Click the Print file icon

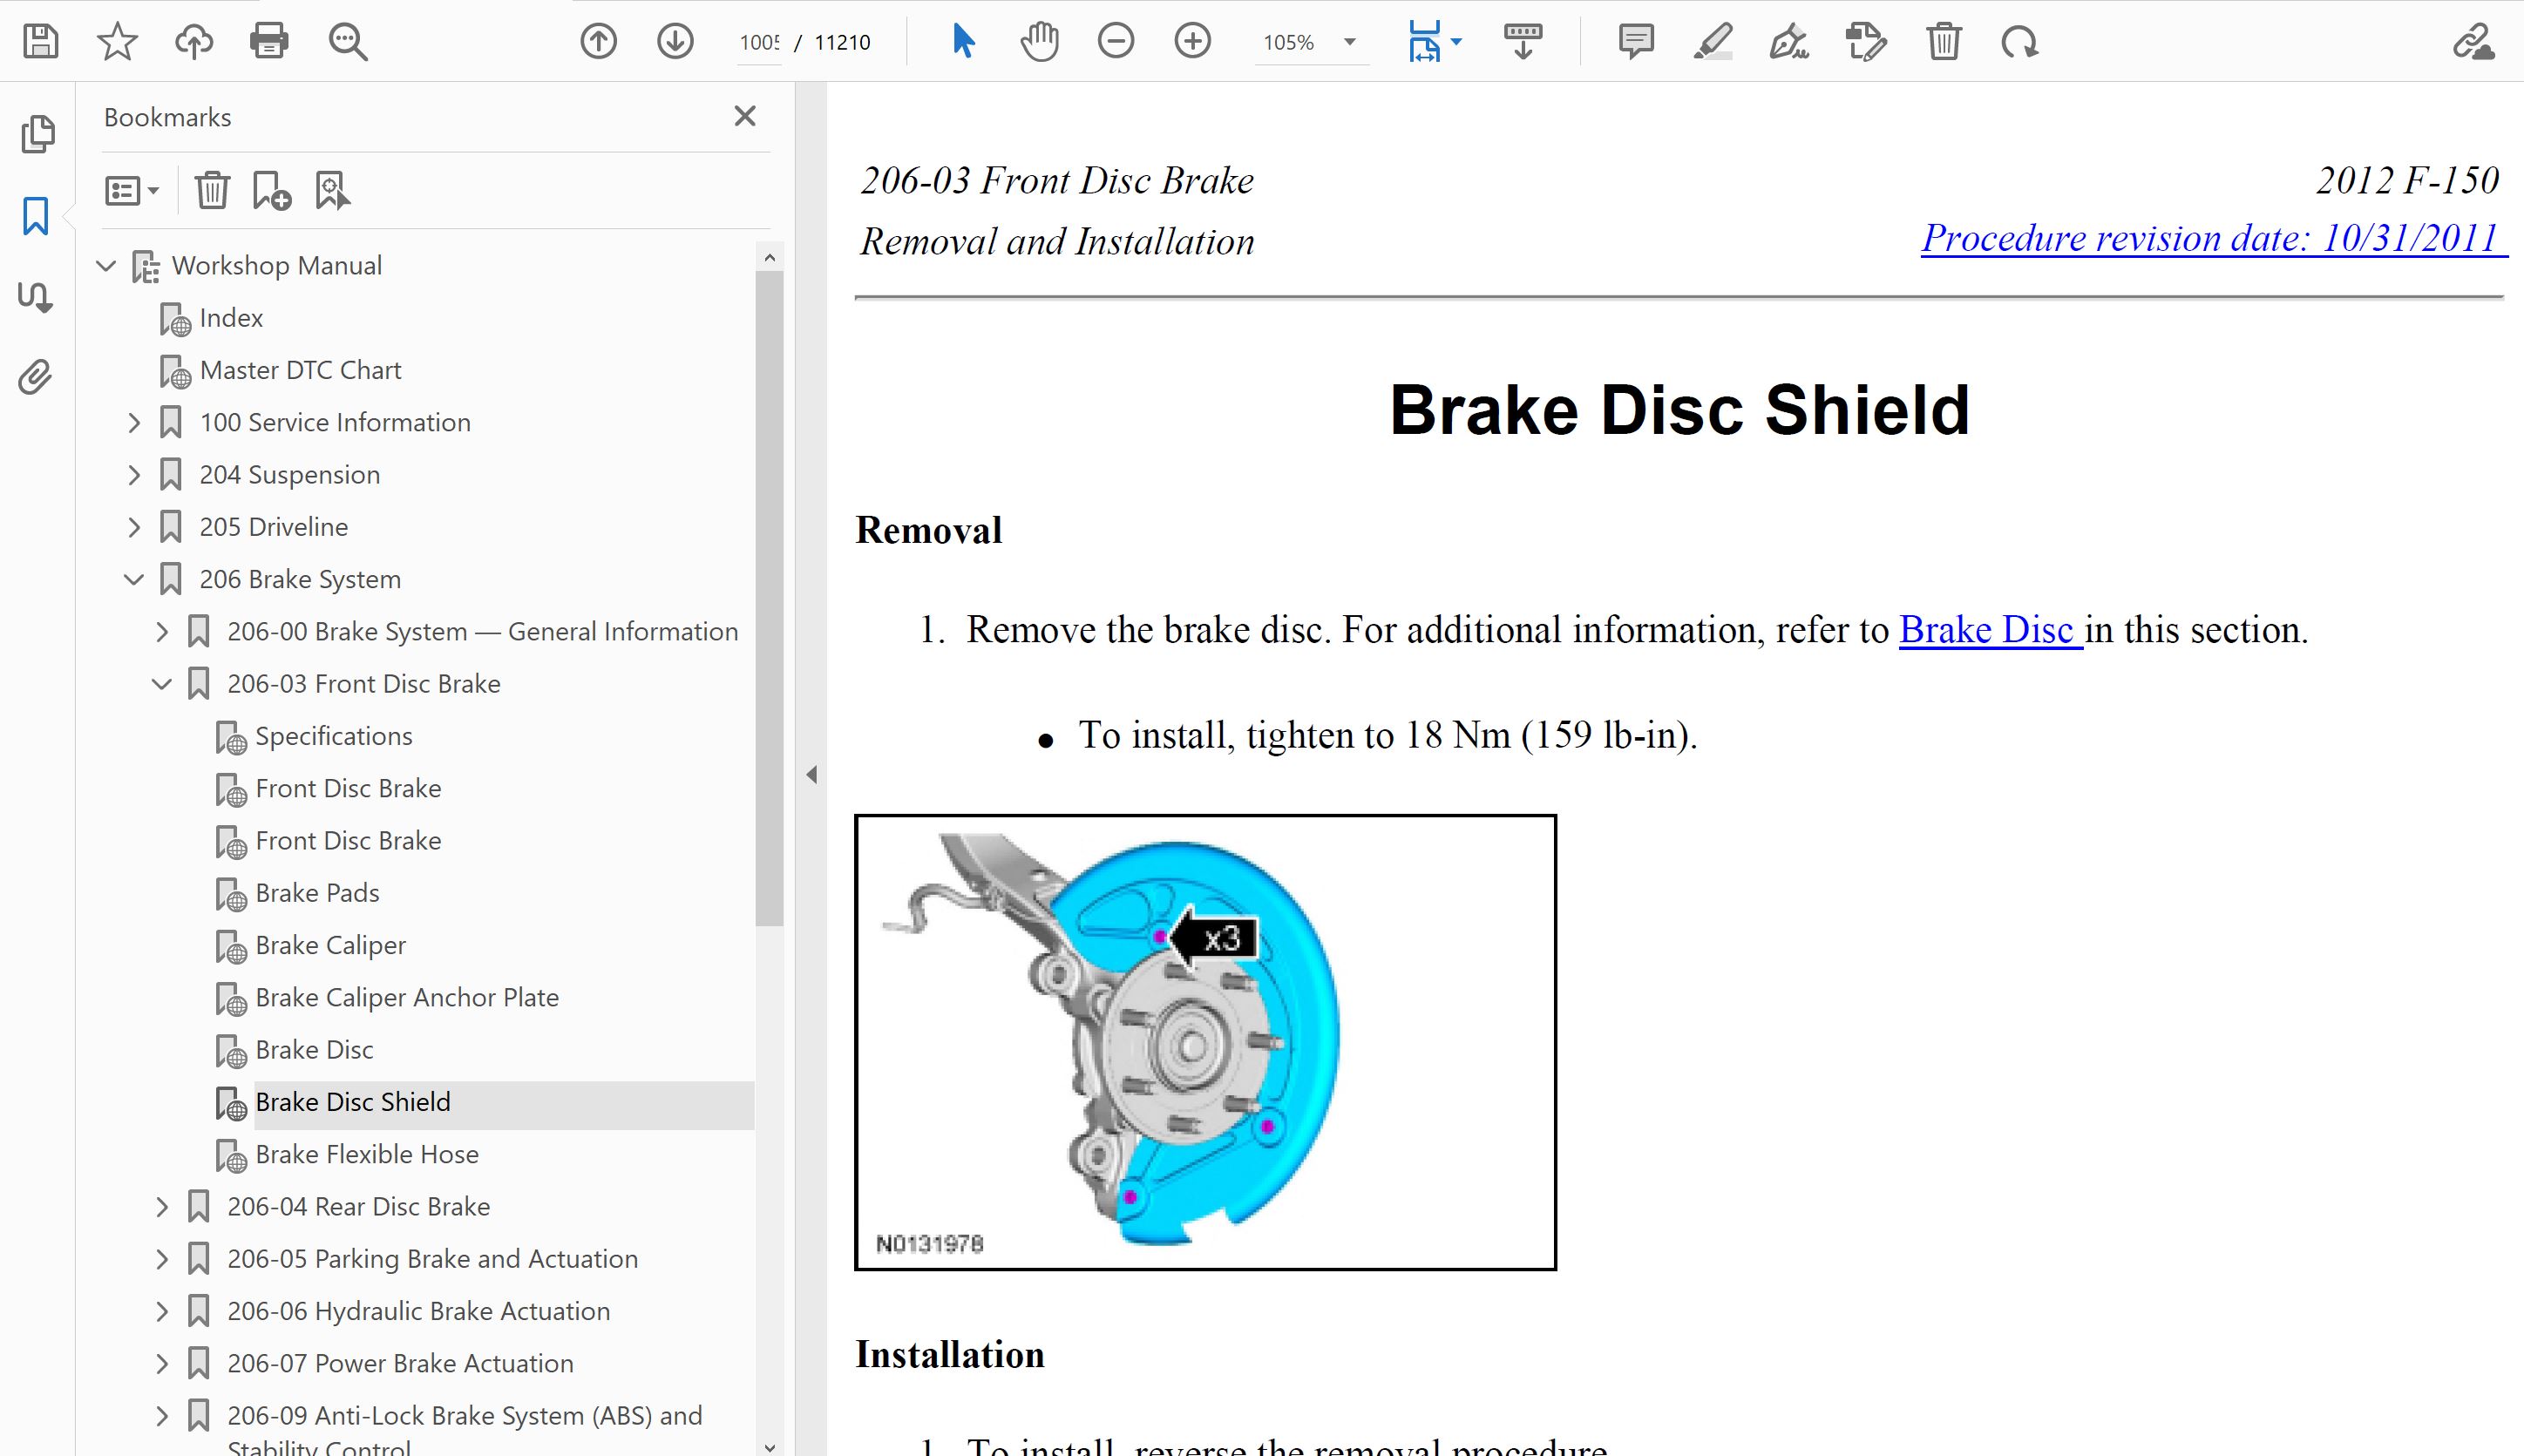pyautogui.click(x=269, y=42)
